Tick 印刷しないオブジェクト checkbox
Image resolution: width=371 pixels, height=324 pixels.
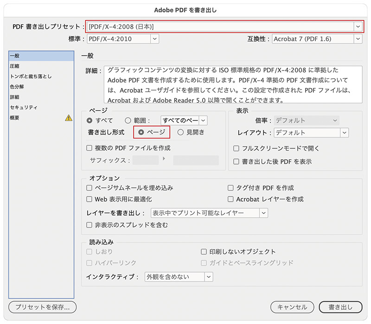[204, 251]
